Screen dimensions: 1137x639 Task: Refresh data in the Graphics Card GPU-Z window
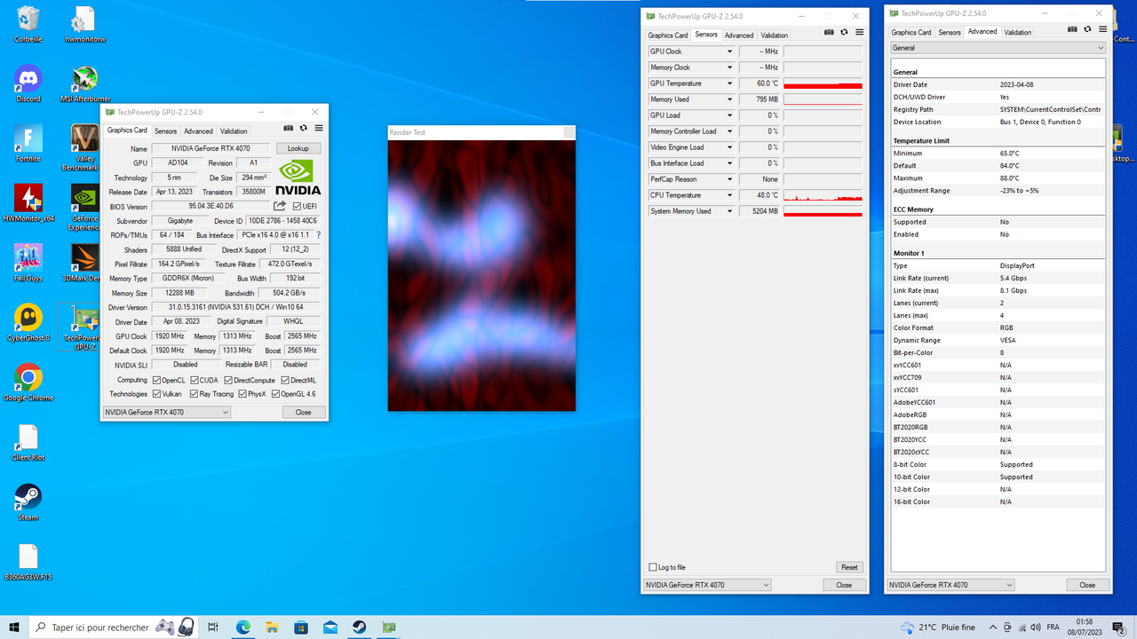pyautogui.click(x=303, y=129)
